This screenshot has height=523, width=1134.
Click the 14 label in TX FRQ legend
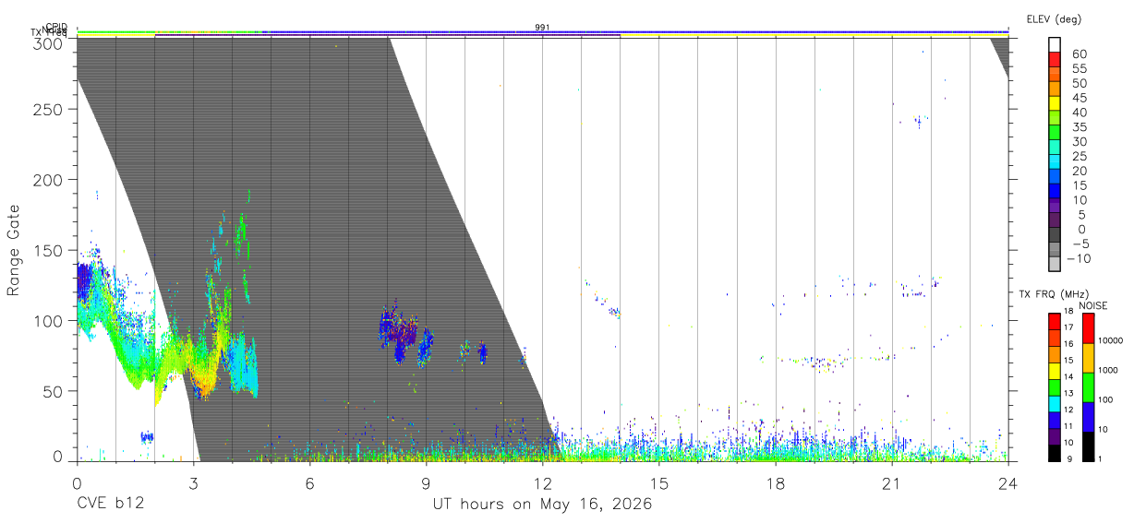point(1067,376)
